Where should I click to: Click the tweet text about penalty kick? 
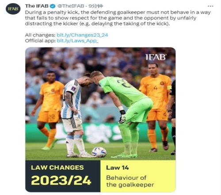[118, 18]
